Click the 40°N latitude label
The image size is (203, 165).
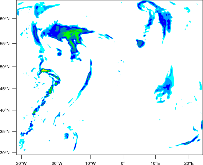click(x=5, y=110)
